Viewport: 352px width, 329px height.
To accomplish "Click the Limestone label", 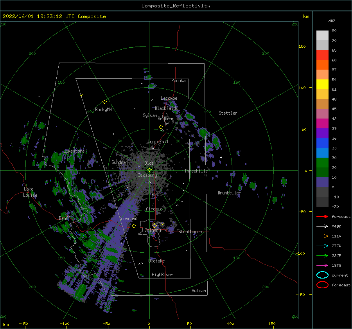I will pos(74,151).
